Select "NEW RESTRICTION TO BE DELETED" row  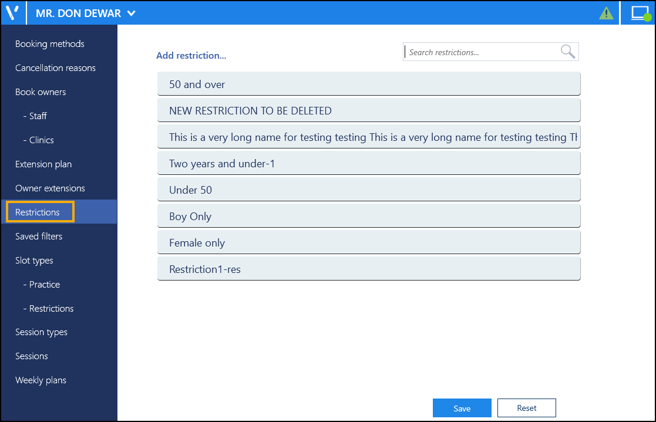(x=369, y=110)
